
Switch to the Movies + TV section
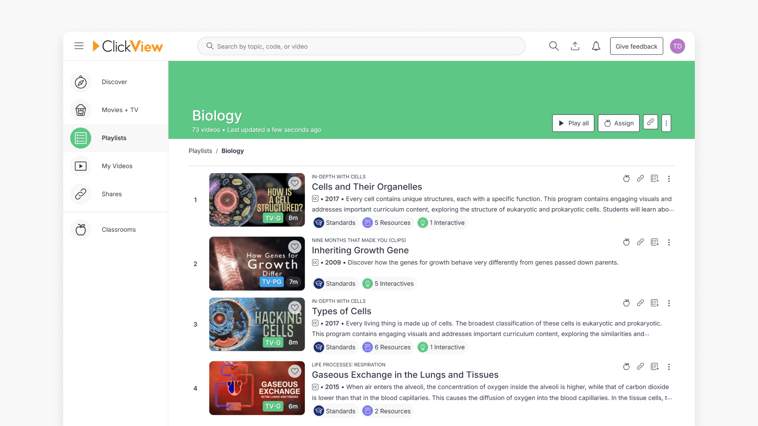click(120, 110)
